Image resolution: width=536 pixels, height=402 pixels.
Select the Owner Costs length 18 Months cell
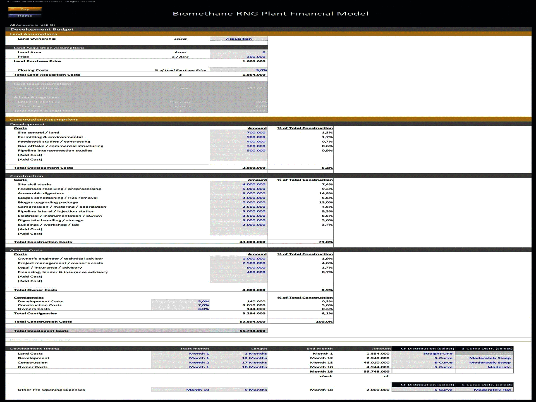pos(239,367)
